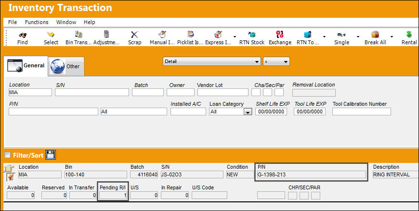The width and height of the screenshot is (419, 211).
Task: Click the S/N value JS-02O3
Action: tap(192, 174)
